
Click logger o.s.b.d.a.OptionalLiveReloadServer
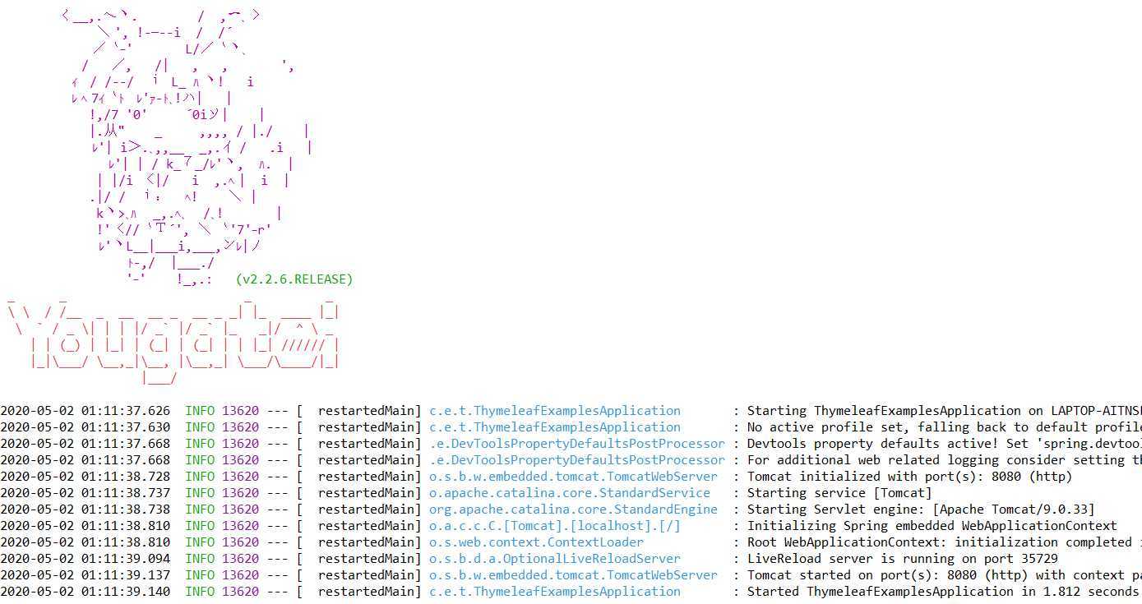point(555,559)
